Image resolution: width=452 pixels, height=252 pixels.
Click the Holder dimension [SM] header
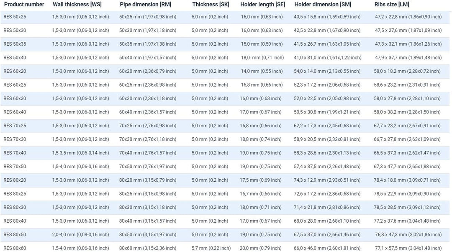coord(323,4)
